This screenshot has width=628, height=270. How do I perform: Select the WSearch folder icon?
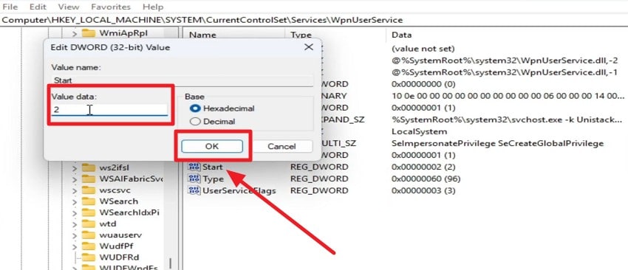tap(89, 201)
